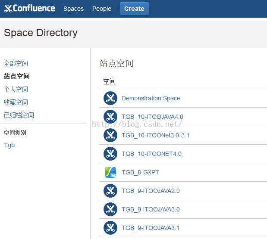267x239 pixels.
Task: Show 个人空间 in the sidebar
Action: [16, 89]
